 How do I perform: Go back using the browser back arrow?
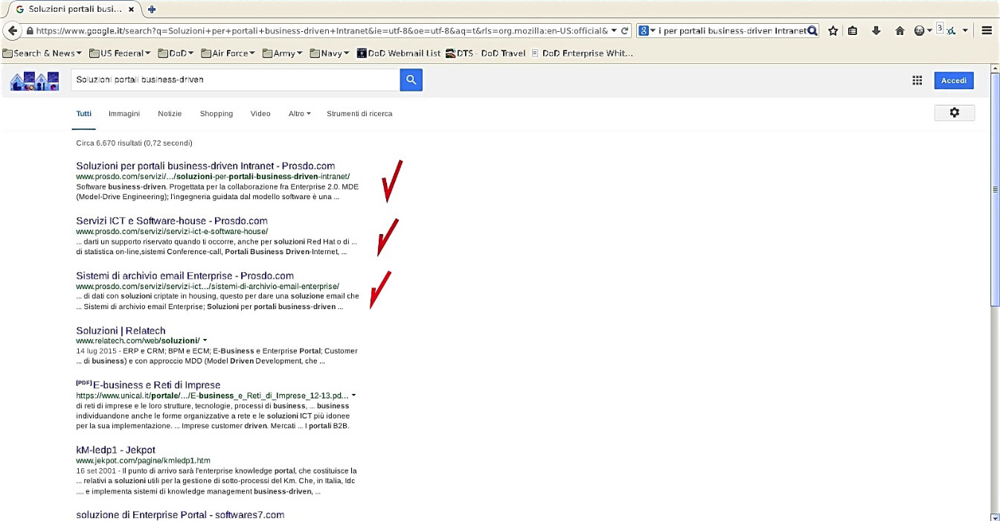[x=13, y=30]
